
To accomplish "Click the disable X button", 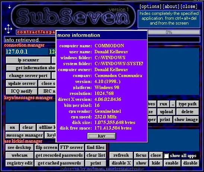I will point(121,163).
